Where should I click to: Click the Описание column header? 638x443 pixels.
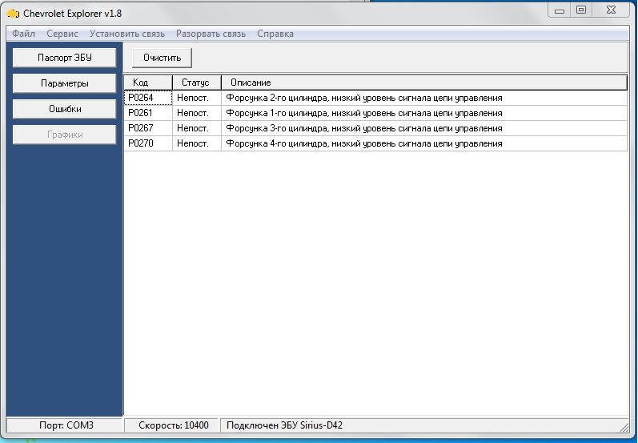point(424,83)
